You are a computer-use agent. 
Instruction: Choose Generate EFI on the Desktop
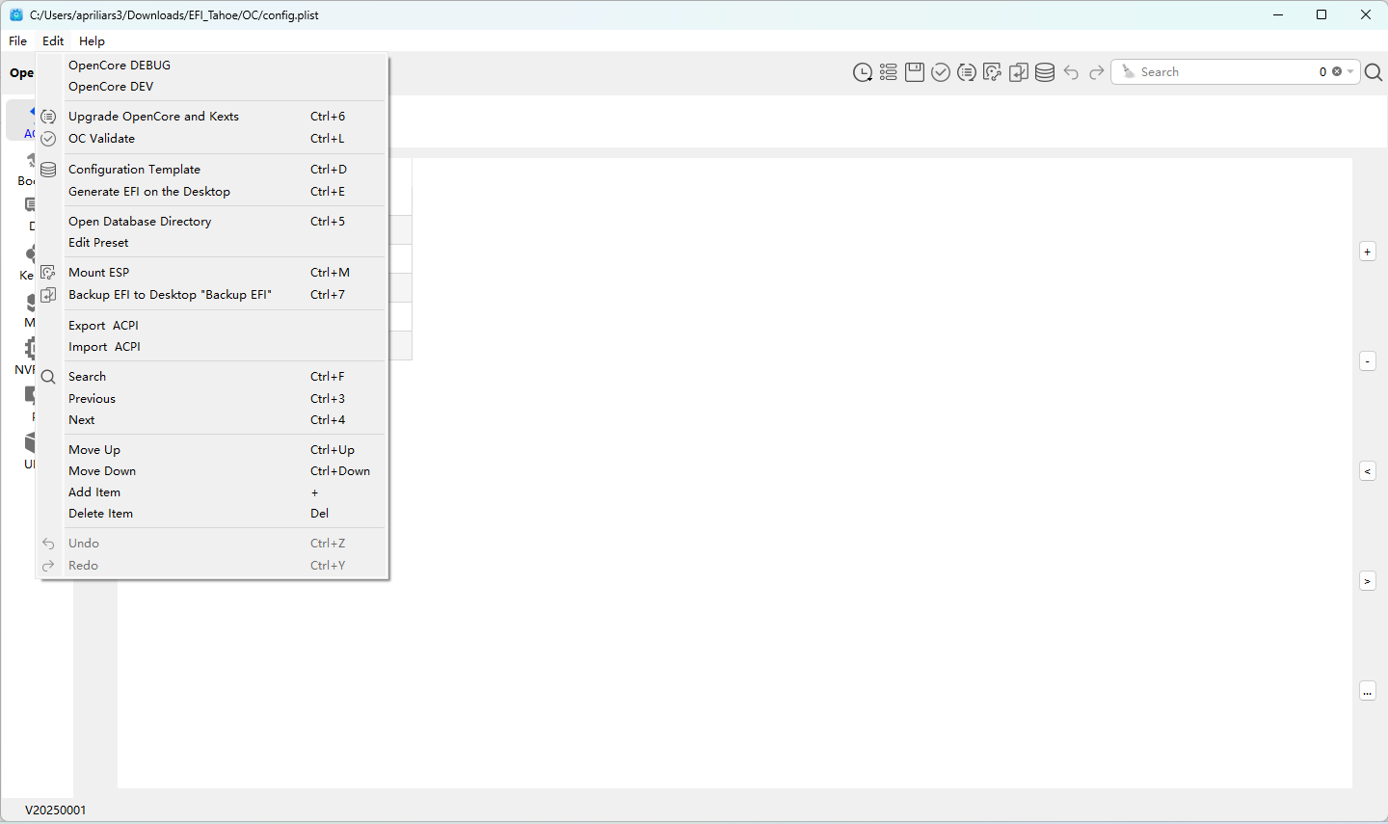(149, 192)
